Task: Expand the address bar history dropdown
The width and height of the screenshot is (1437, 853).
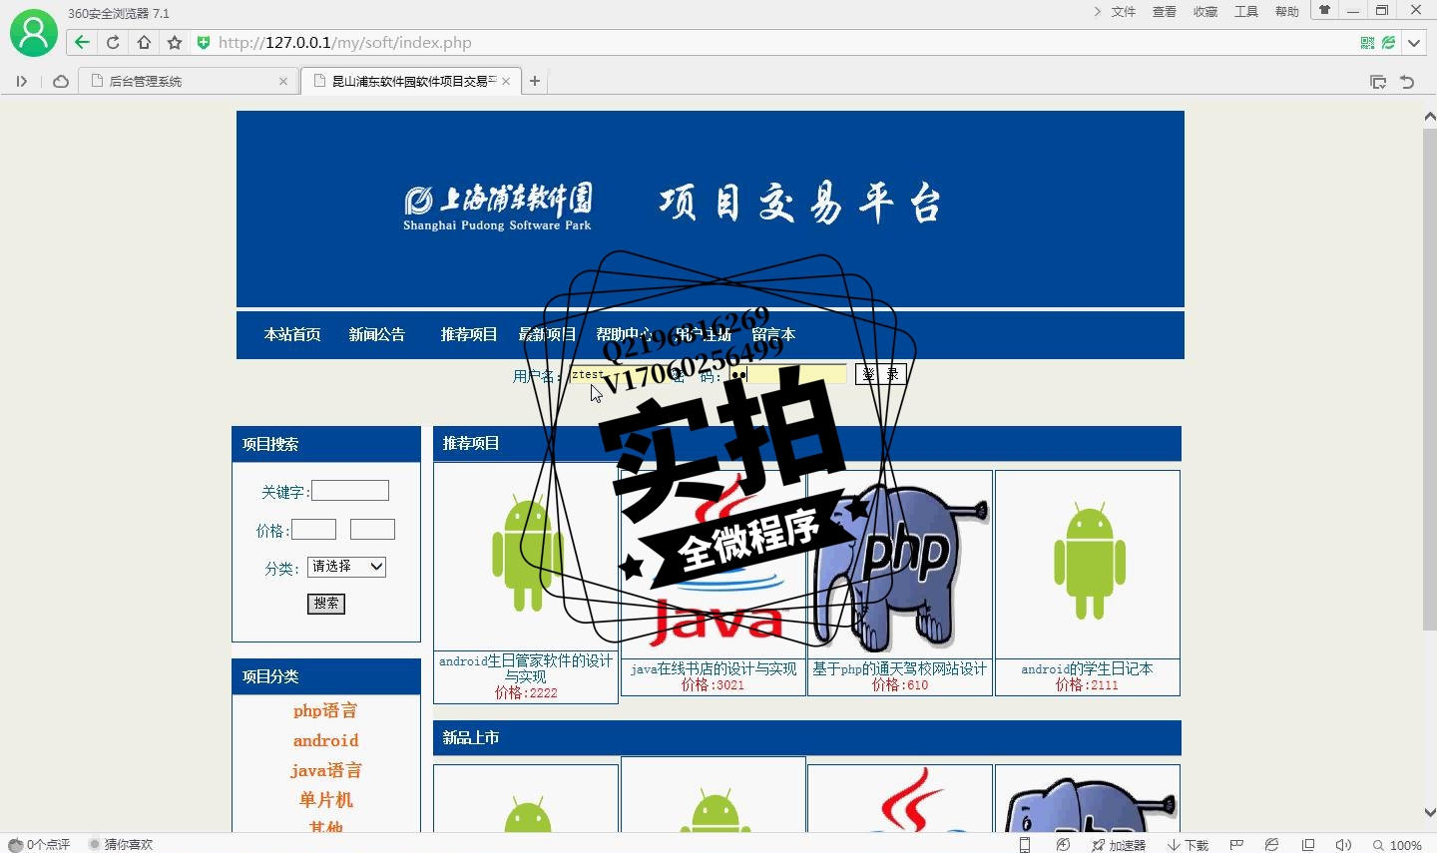Action: pos(1414,42)
